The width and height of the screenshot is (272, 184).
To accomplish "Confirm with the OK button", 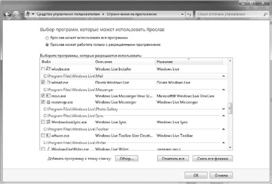I will coord(196,175).
